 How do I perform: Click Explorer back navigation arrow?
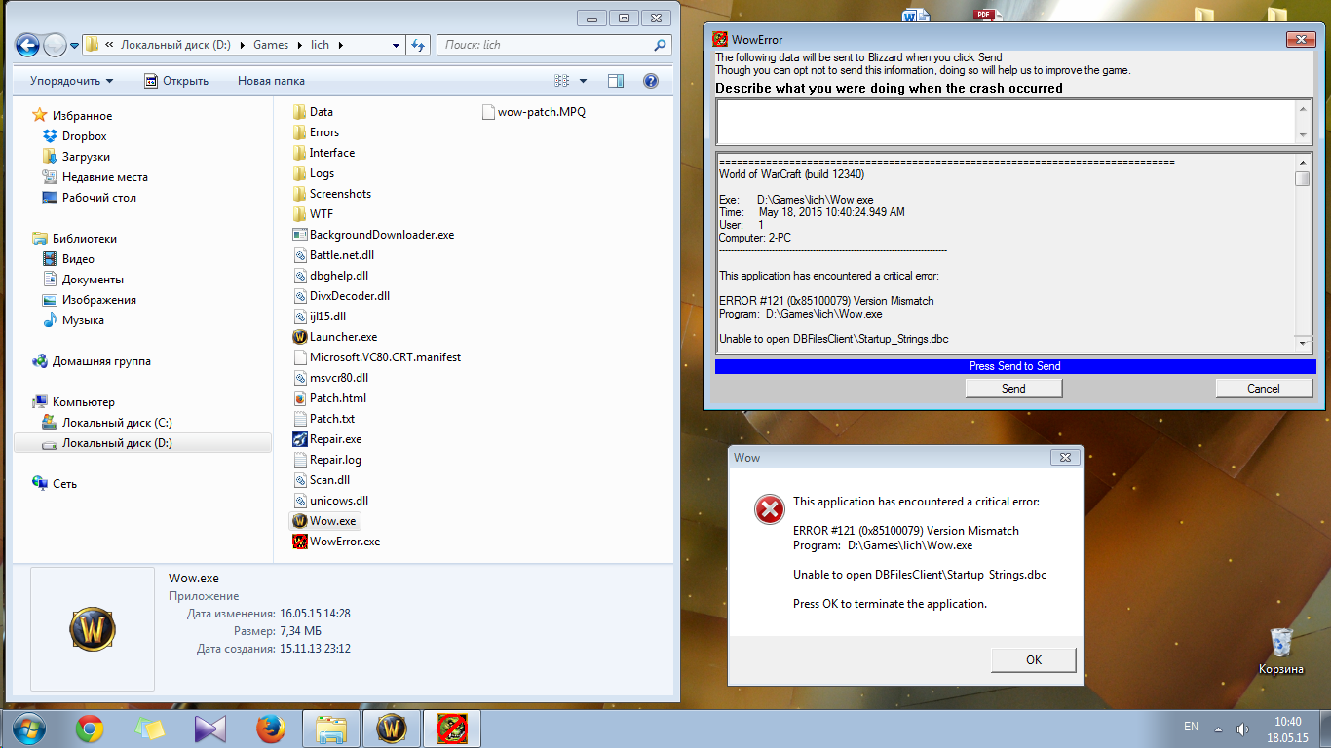point(27,45)
